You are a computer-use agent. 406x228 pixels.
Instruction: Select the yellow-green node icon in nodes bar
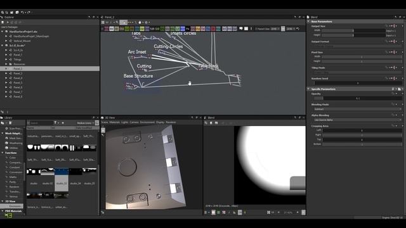(142, 28)
